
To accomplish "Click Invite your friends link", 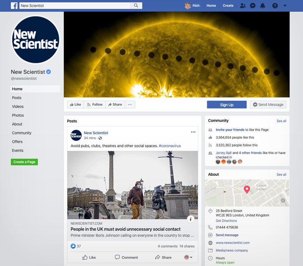I will (x=230, y=130).
